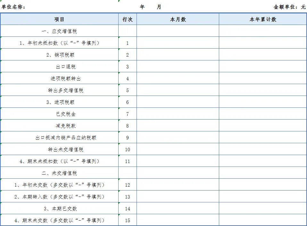The height and width of the screenshot is (226, 307).
Task: Select the 本年累计数 column header
Action: coord(263,19)
